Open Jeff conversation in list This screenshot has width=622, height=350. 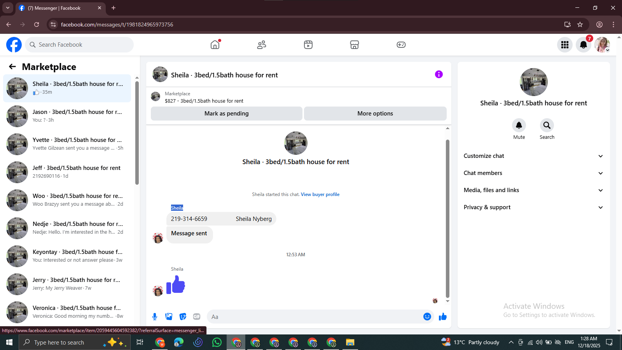click(x=67, y=172)
